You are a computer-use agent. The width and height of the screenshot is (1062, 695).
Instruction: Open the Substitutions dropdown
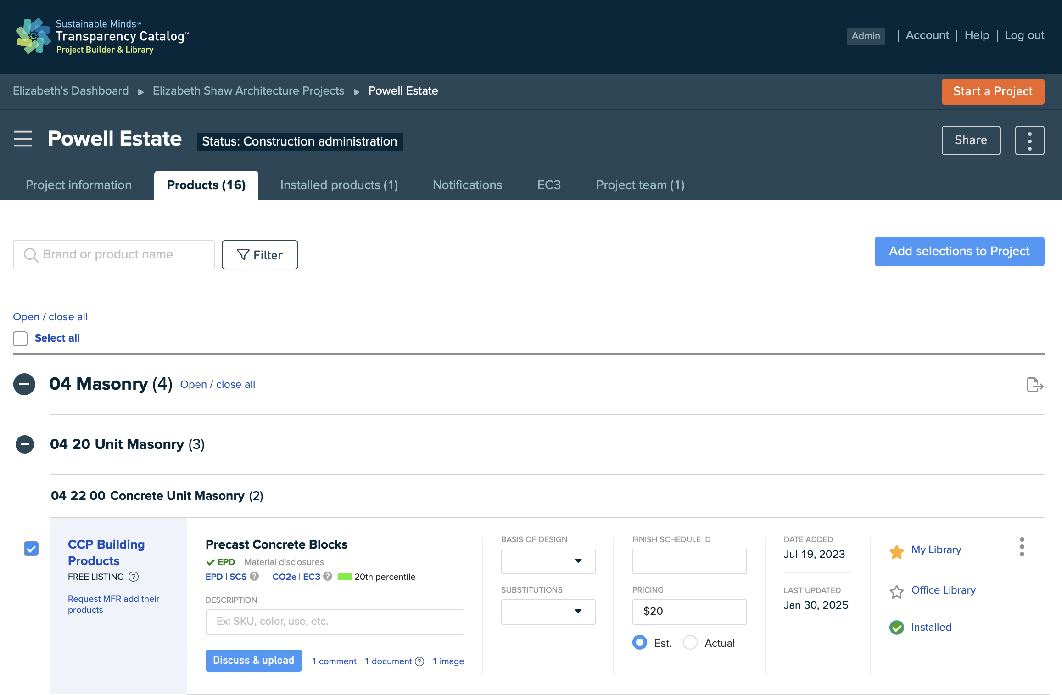(548, 611)
